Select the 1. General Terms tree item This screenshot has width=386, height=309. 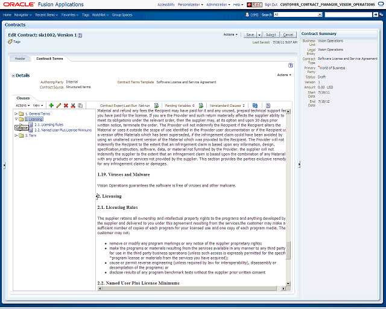(37, 114)
